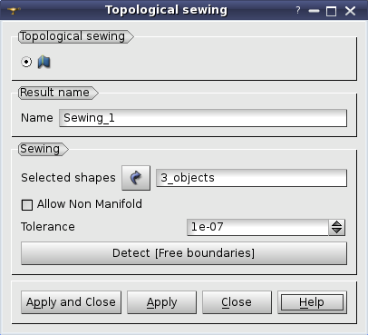Click Detect [Free boundaries] button
This screenshot has height=335, width=368.
tap(184, 253)
